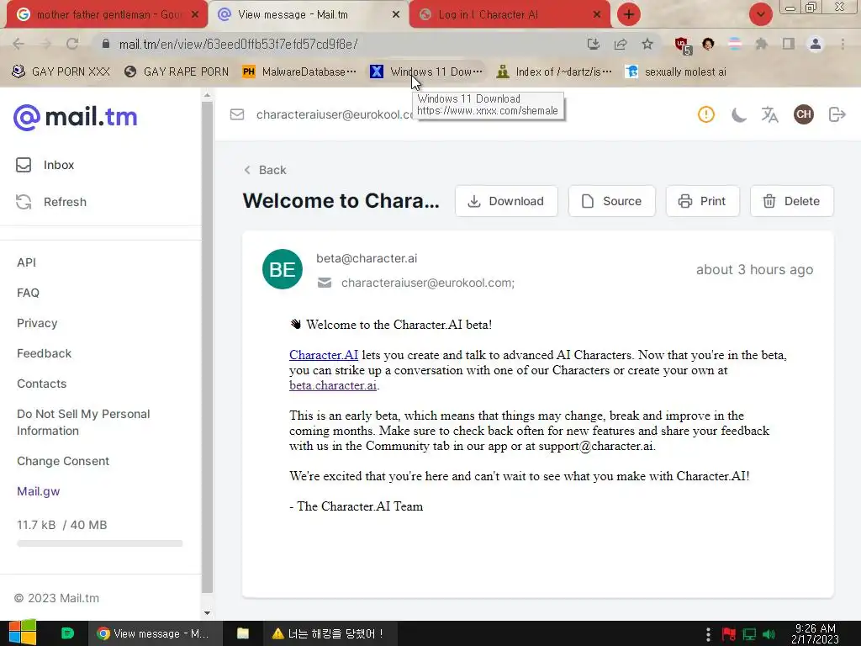Image resolution: width=861 pixels, height=646 pixels.
Task: Open the Feedback sidebar link
Action: pyautogui.click(x=44, y=353)
